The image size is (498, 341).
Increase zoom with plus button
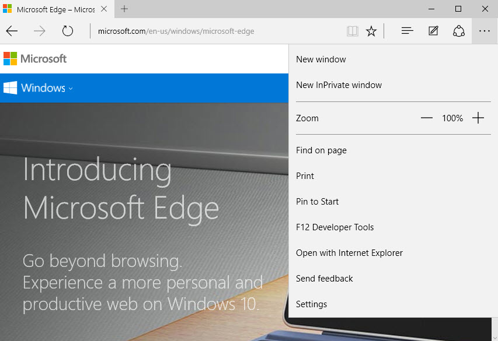[x=478, y=118]
